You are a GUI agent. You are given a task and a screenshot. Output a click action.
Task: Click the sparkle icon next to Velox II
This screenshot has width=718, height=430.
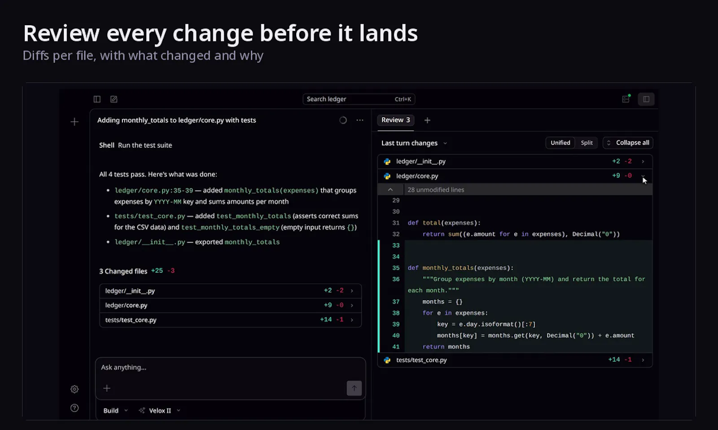tap(142, 410)
